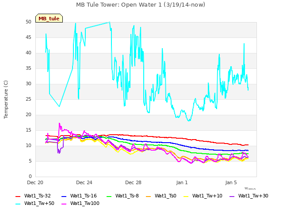283x212 pixels.
Task: Click the 25 y-axis tick label
Action: [x=28, y=99]
